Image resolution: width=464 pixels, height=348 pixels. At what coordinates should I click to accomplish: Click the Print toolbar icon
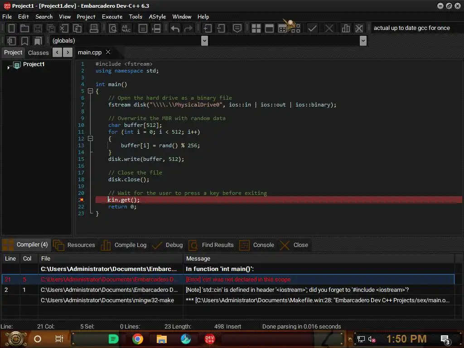point(94,29)
